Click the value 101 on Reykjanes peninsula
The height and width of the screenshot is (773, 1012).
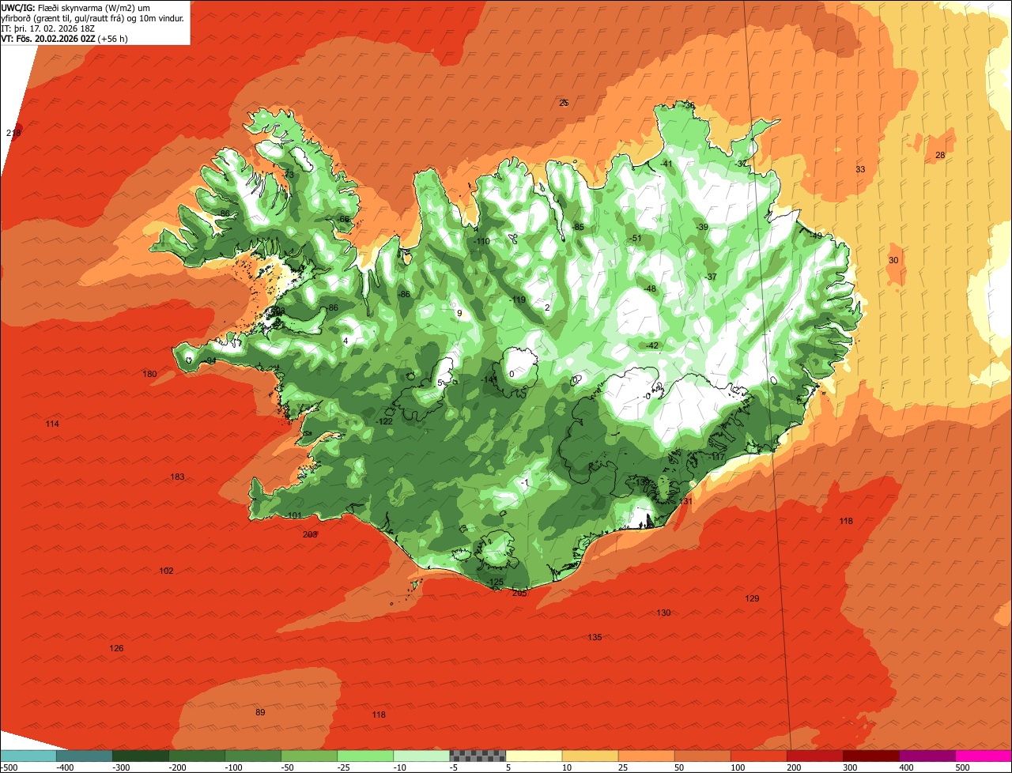tap(294, 515)
